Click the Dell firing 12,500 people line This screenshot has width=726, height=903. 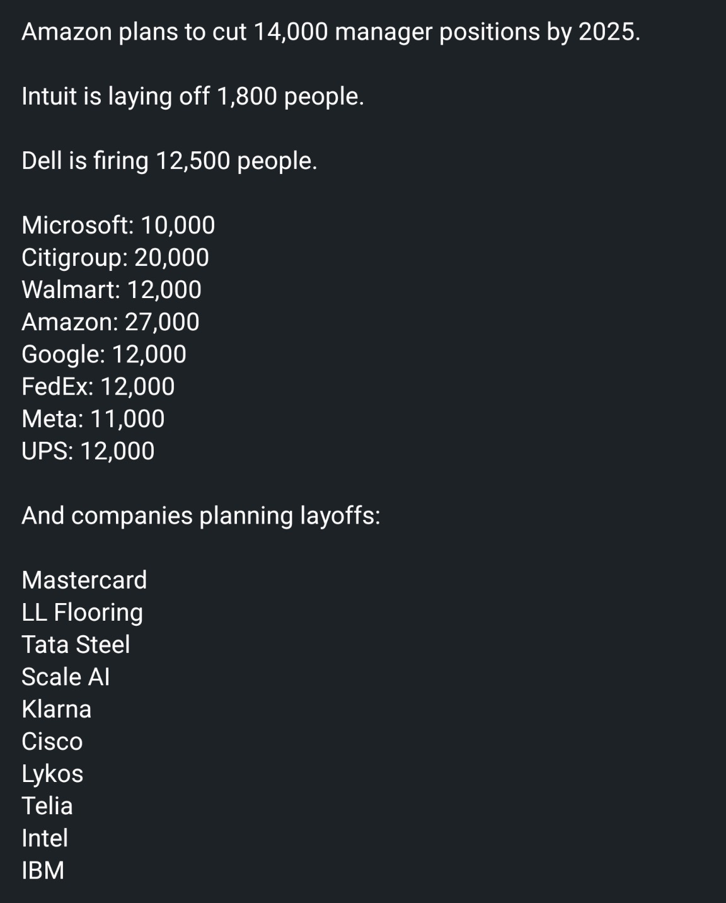coord(170,161)
